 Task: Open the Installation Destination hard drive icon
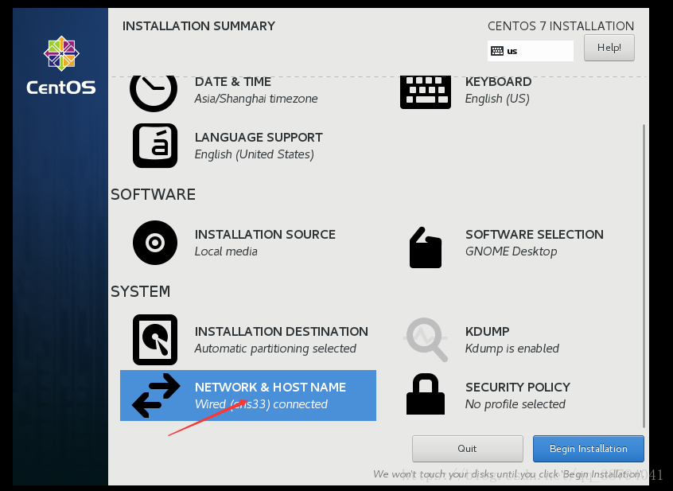pyautogui.click(x=155, y=340)
